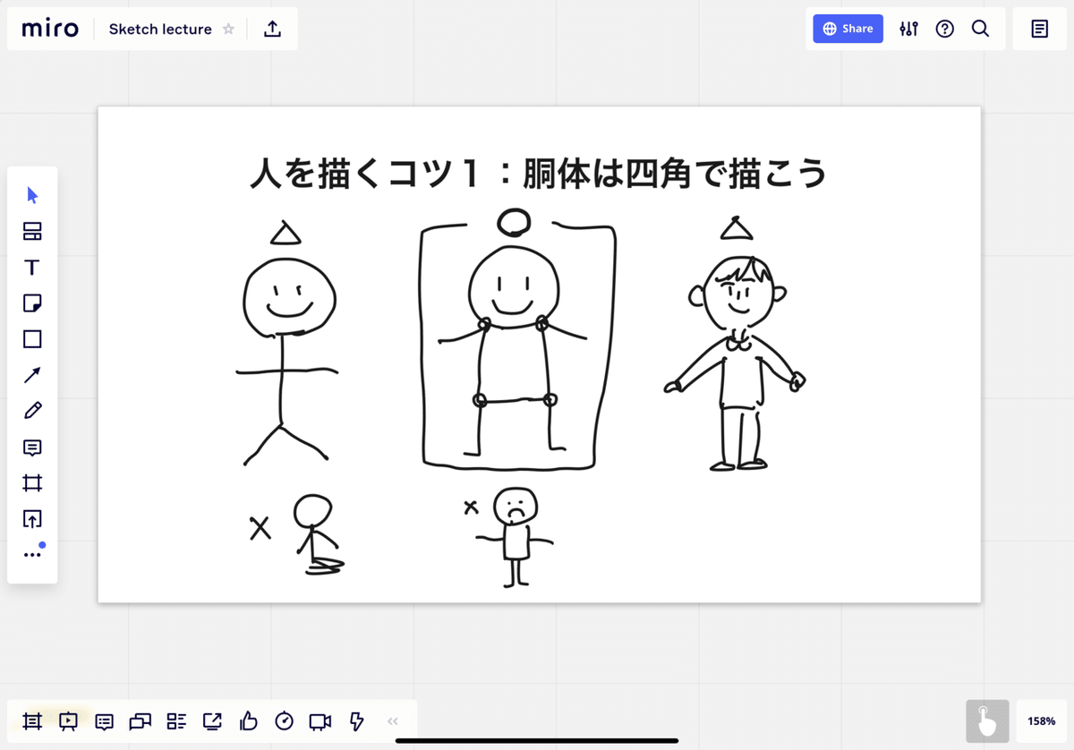
Task: Collapse the bottom toolbar with the chevron
Action: coord(391,720)
